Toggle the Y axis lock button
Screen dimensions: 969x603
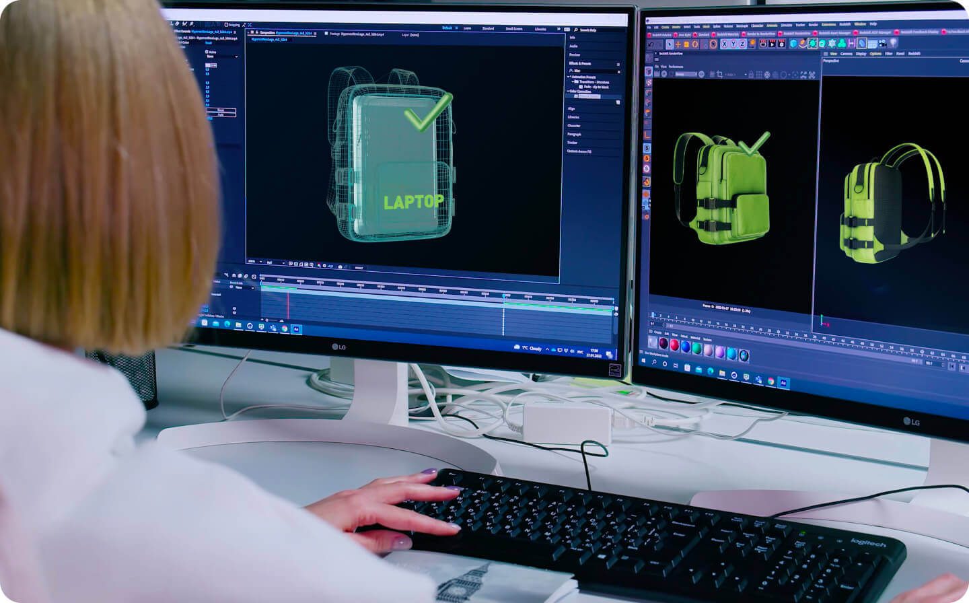(x=733, y=44)
